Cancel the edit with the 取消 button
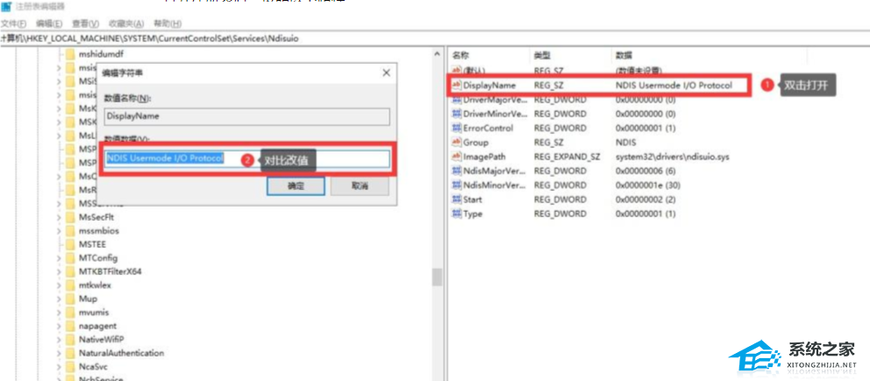The height and width of the screenshot is (381, 870). pos(360,186)
